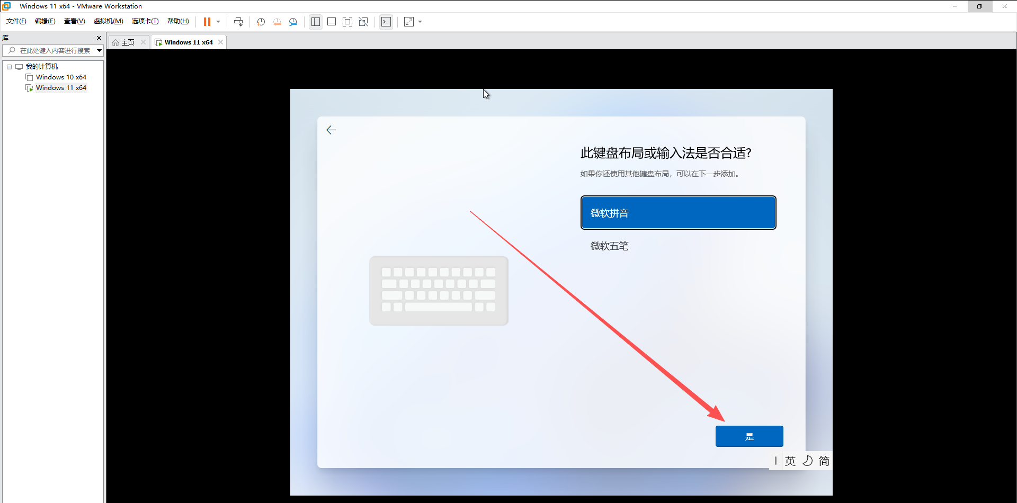
Task: Open the snapshot manager
Action: pos(293,22)
